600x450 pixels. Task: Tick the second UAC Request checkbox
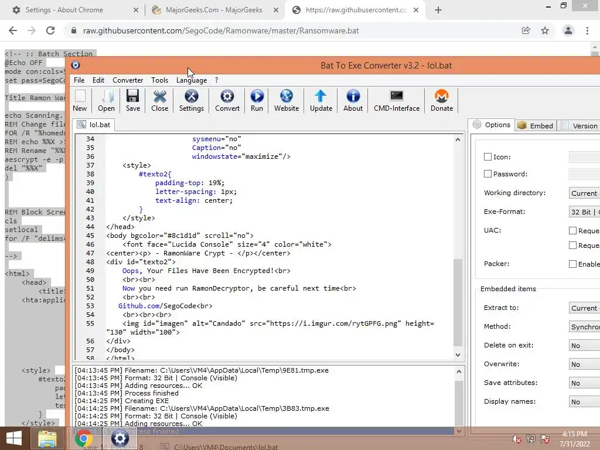coord(572,246)
